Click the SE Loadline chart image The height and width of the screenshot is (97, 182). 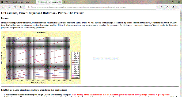point(41,58)
